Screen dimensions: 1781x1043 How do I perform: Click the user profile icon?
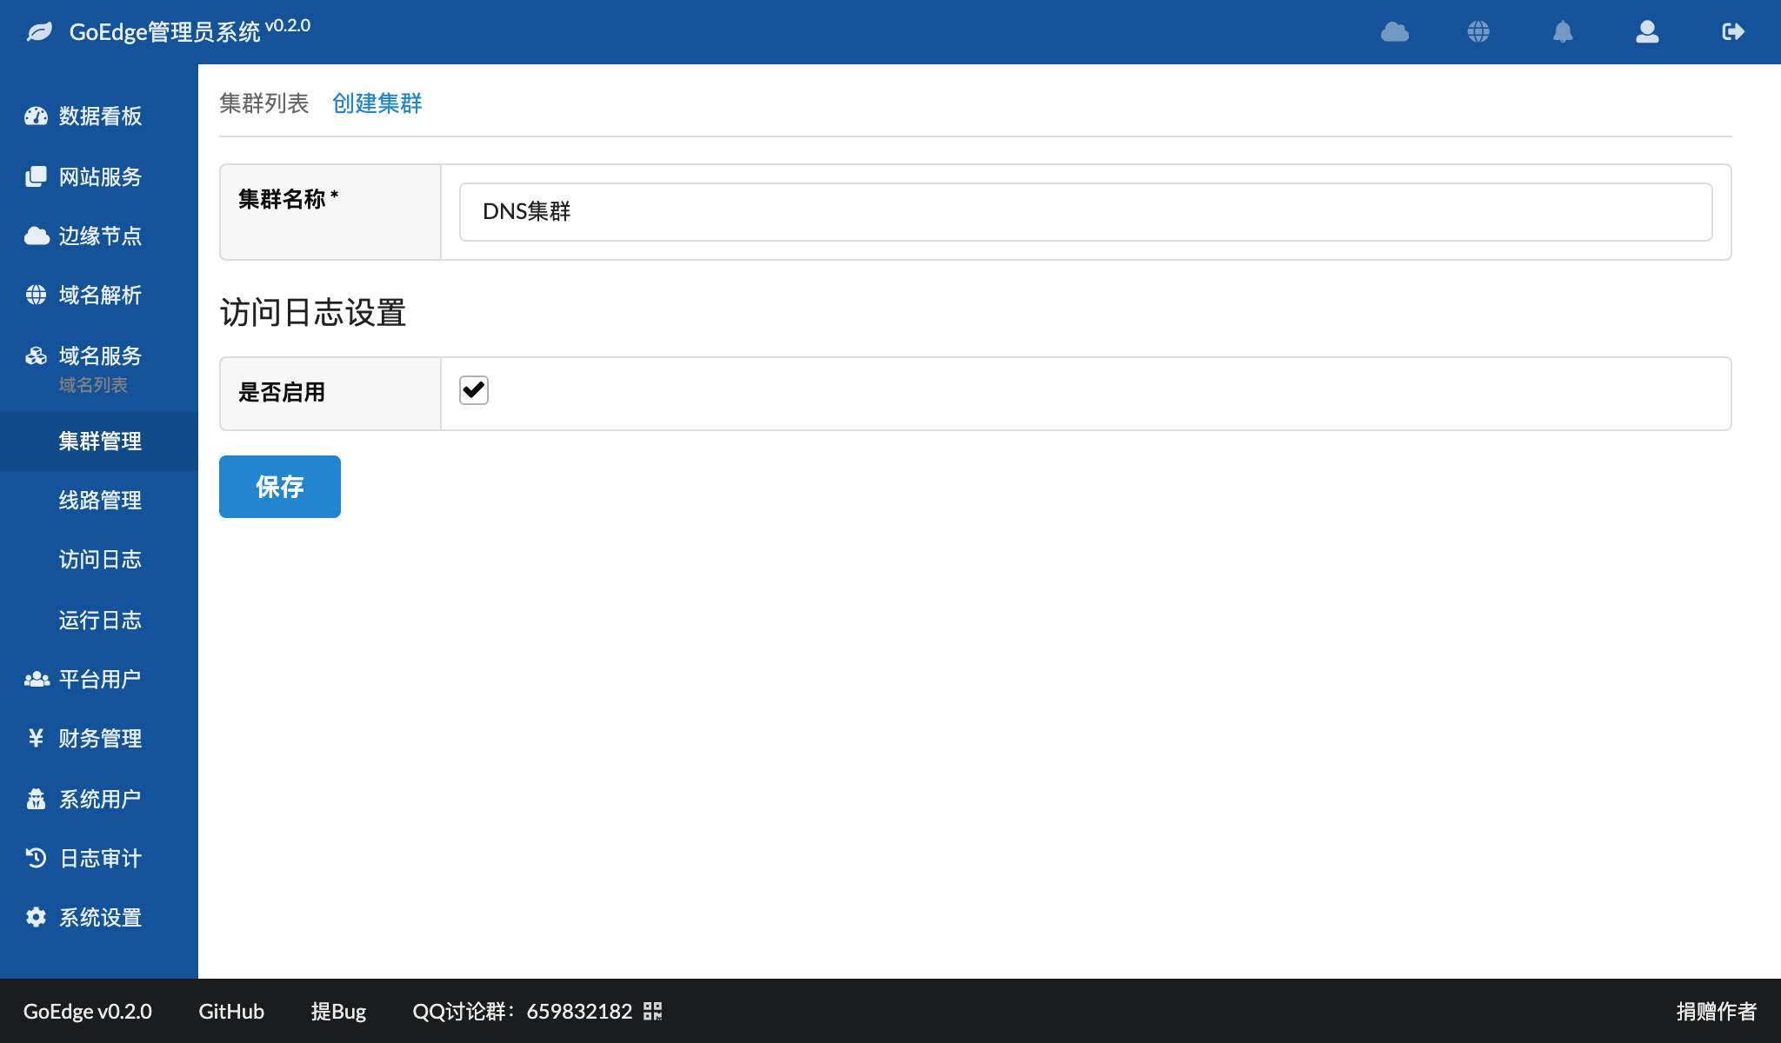coord(1646,31)
